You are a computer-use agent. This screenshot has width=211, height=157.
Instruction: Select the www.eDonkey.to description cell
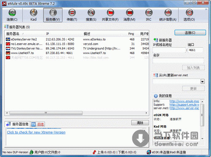pos(94,39)
